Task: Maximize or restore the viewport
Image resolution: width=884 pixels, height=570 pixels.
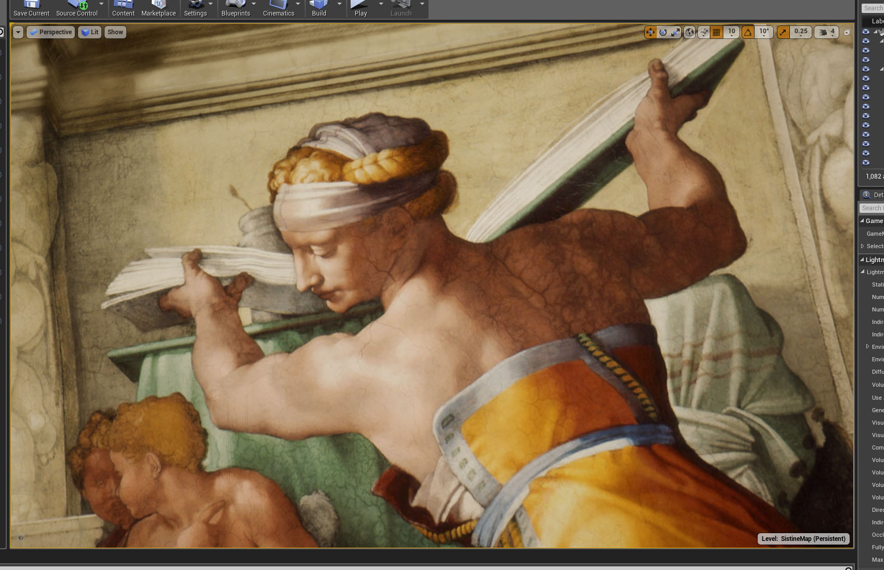Action: pos(847,32)
